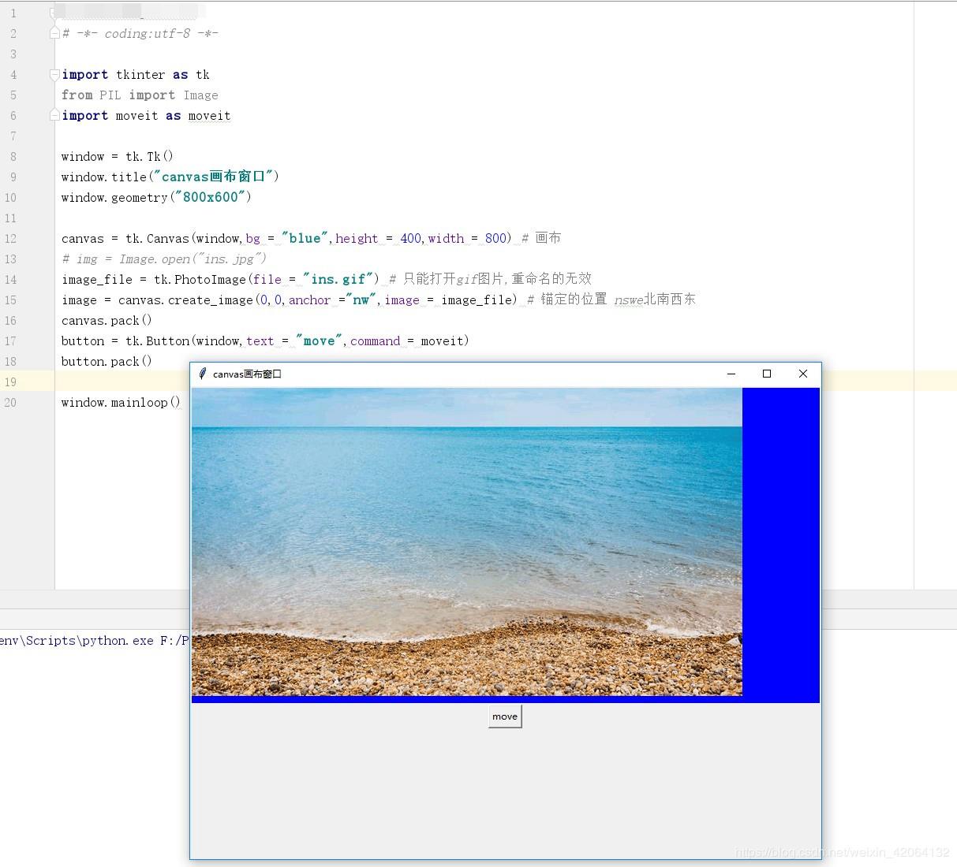Image resolution: width=957 pixels, height=867 pixels.
Task: Collapse the import moveit fold block on line 6
Action: pos(54,115)
